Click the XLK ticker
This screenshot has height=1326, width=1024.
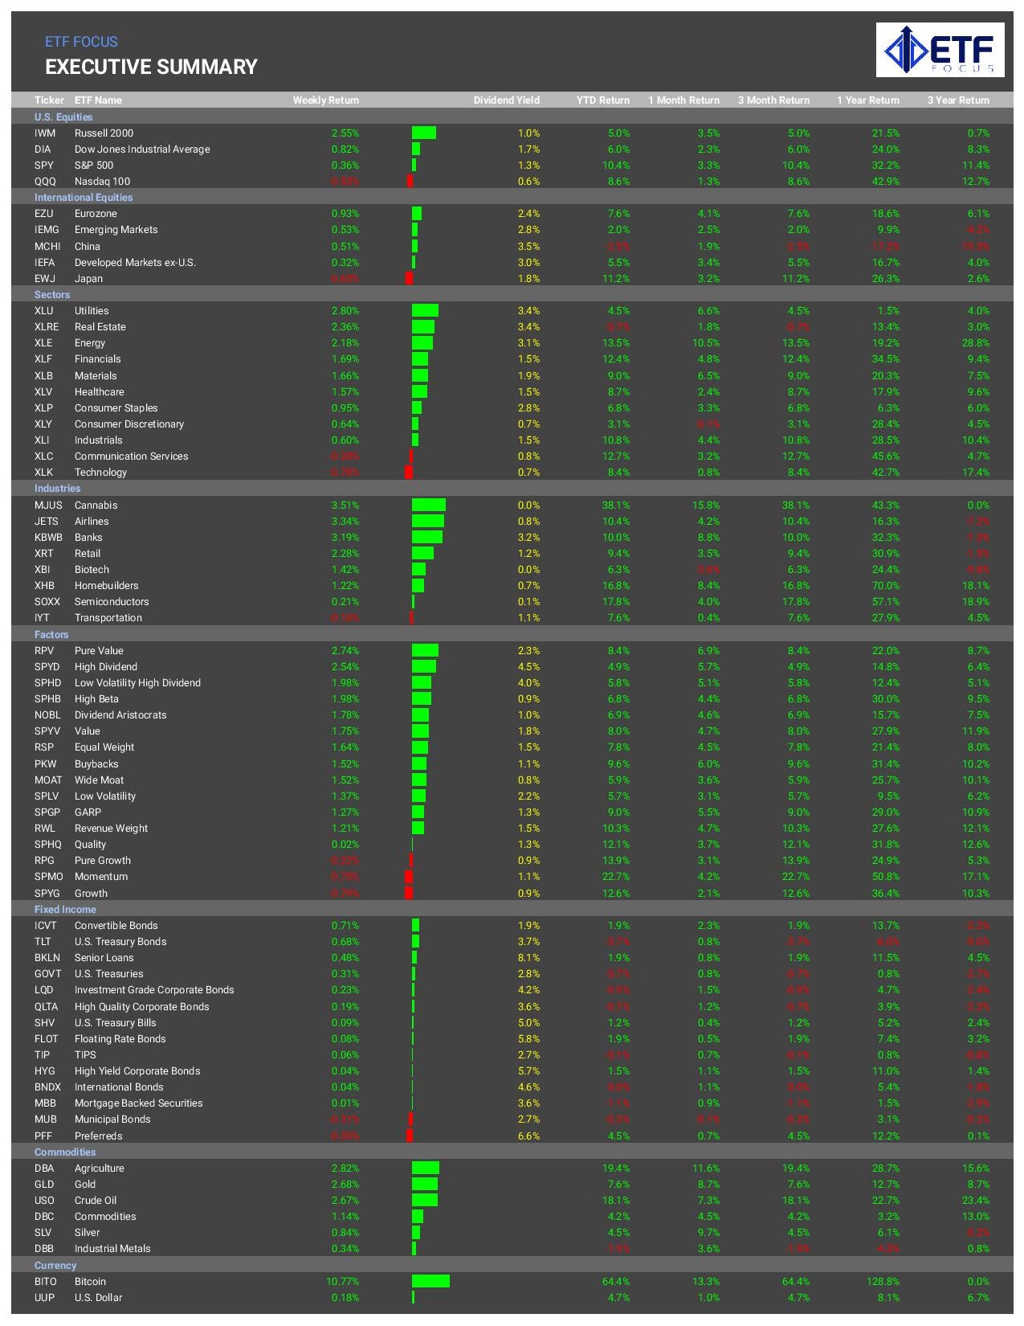[x=44, y=472]
